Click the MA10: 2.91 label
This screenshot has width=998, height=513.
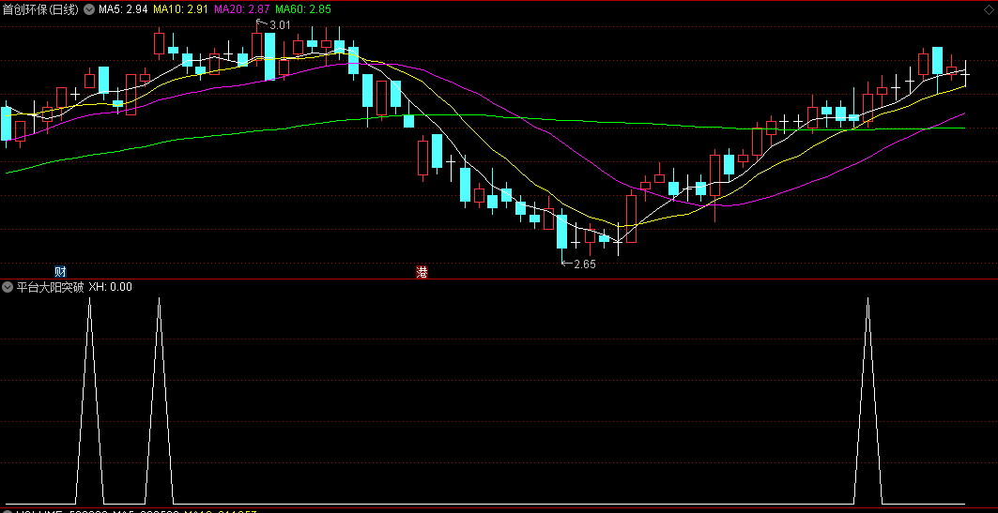(181, 9)
